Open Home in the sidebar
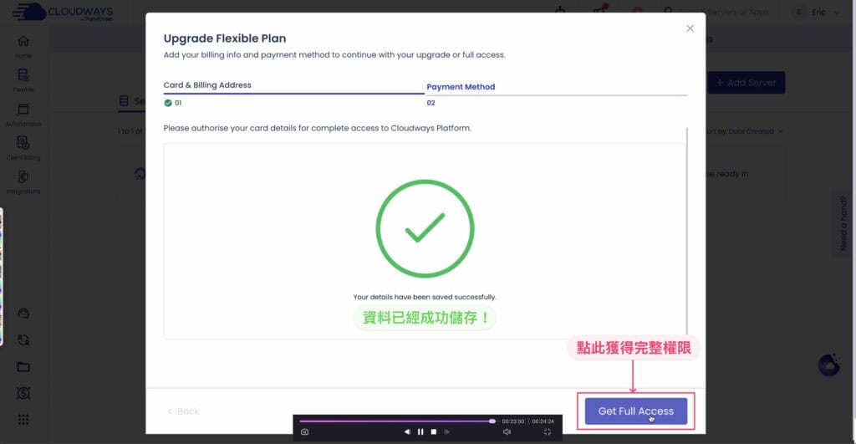Screen dimensions: 856x444 (23, 46)
